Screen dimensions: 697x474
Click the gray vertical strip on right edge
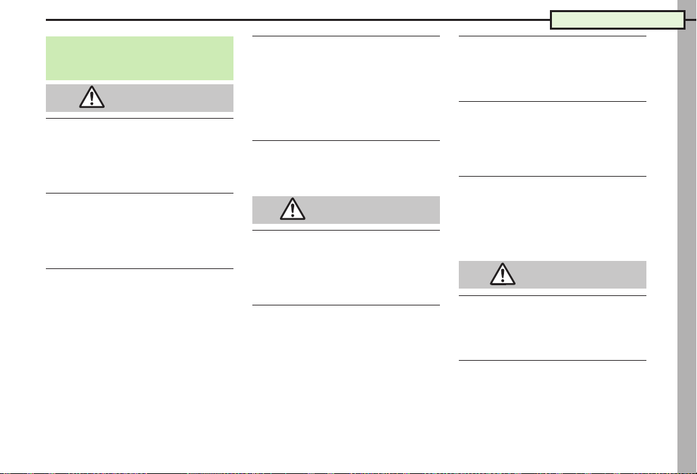click(x=687, y=237)
